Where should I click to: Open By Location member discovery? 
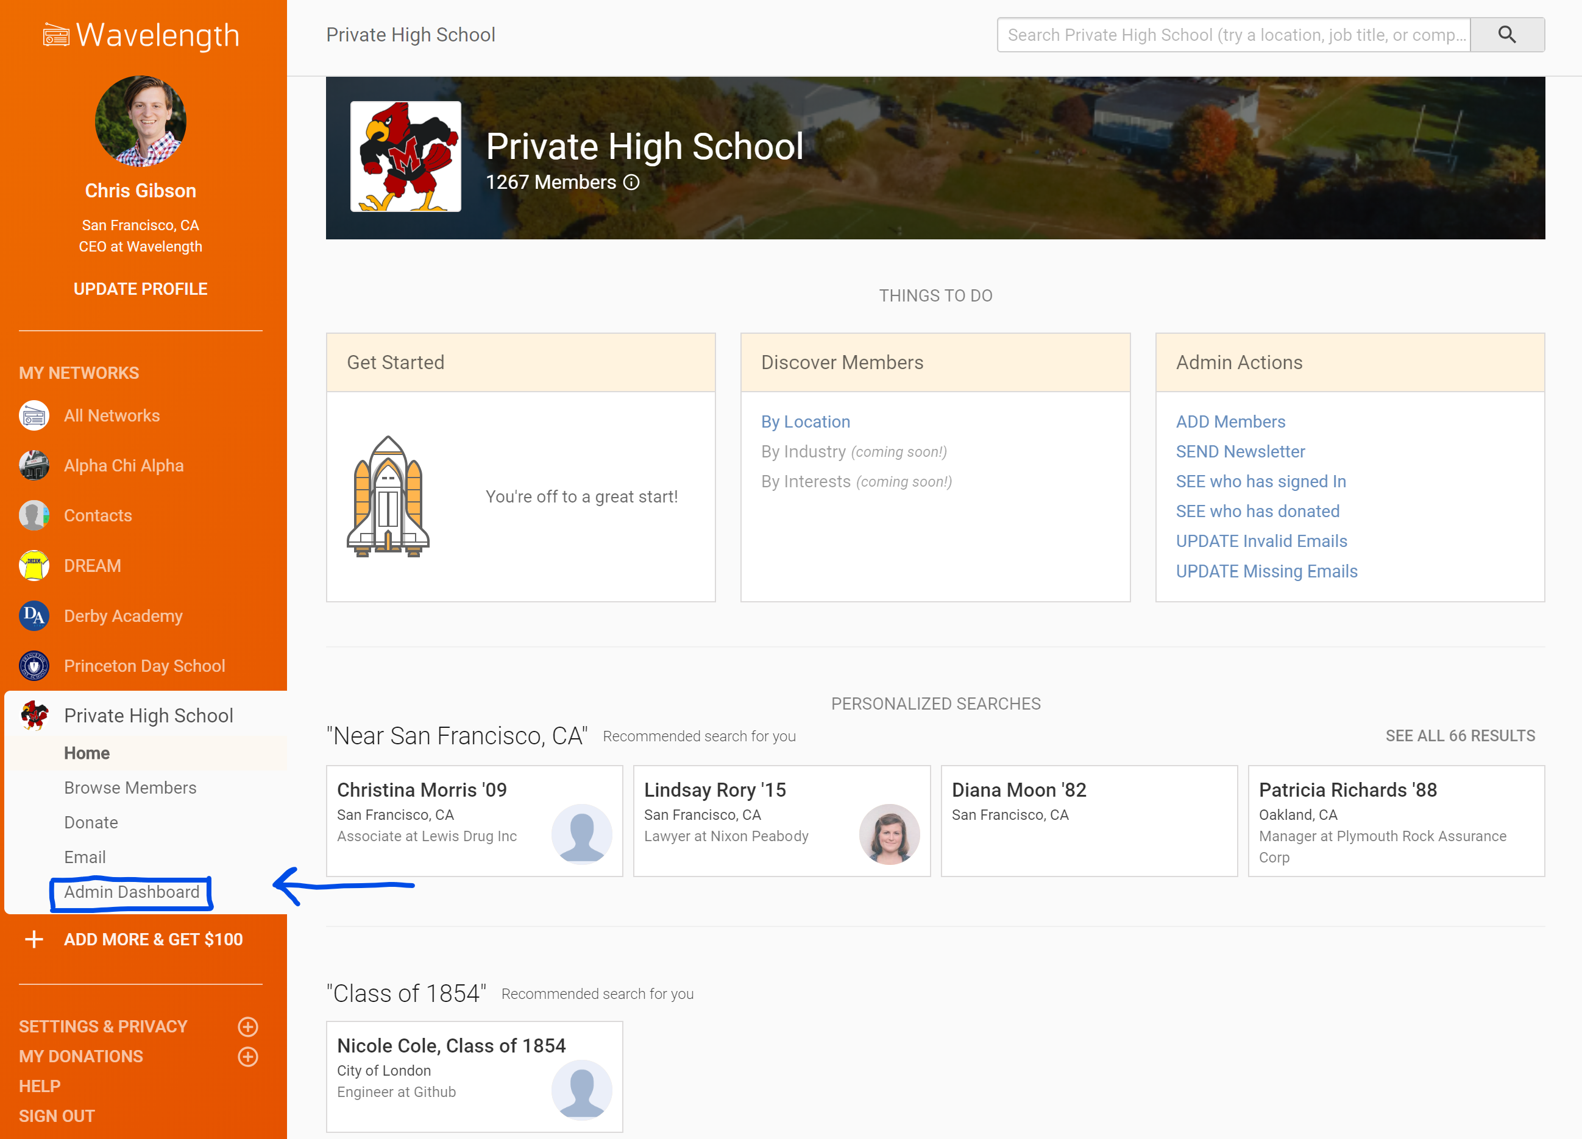pyautogui.click(x=805, y=421)
